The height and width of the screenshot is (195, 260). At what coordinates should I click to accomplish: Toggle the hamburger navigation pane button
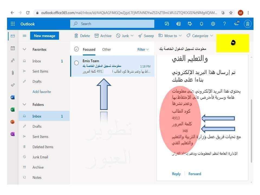[24, 36]
